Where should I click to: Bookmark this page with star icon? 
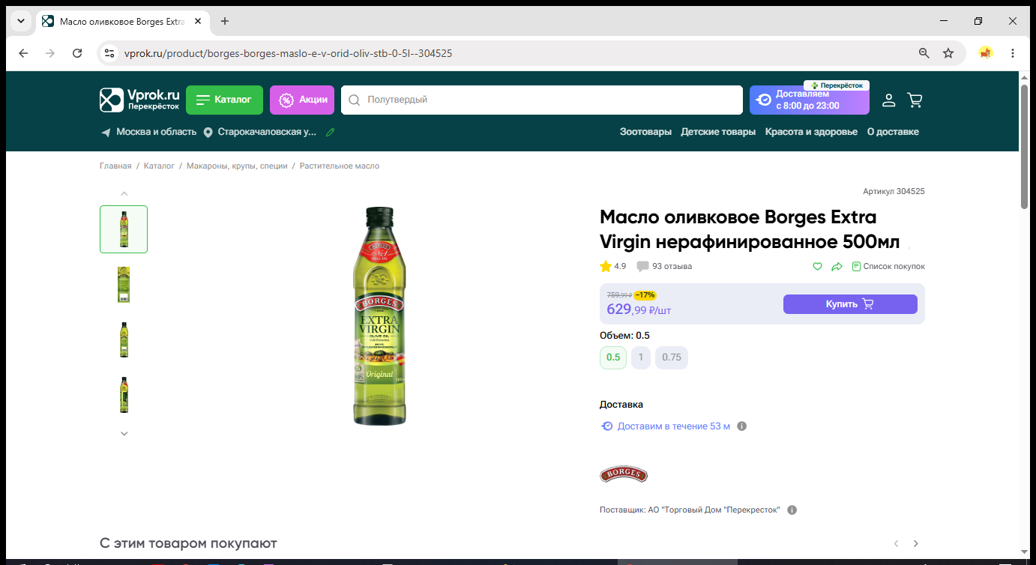tap(948, 53)
